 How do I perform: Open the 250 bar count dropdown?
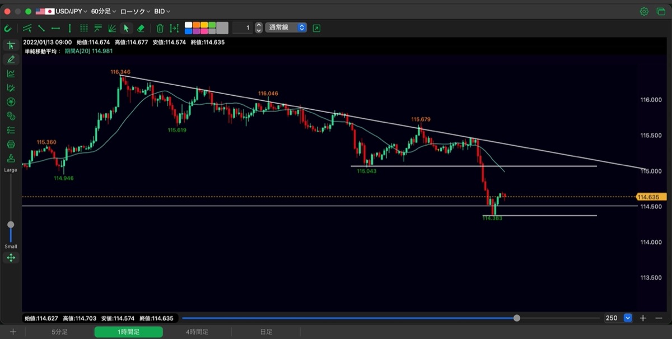(628, 318)
